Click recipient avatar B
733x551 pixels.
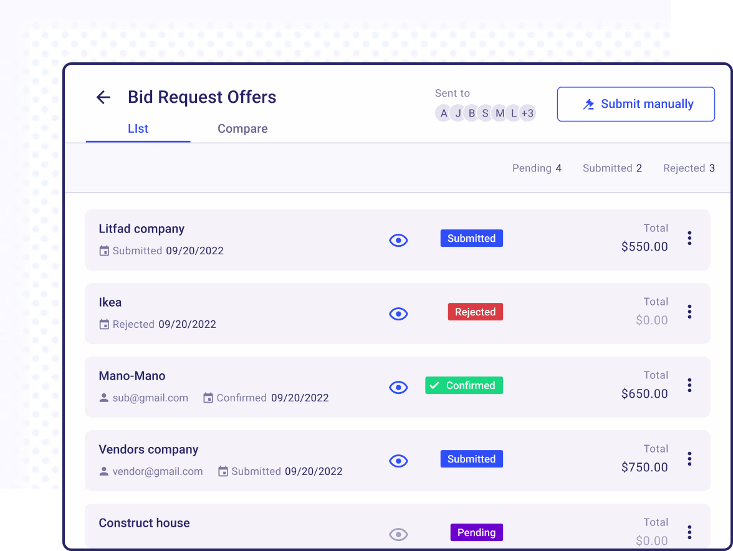tap(472, 113)
